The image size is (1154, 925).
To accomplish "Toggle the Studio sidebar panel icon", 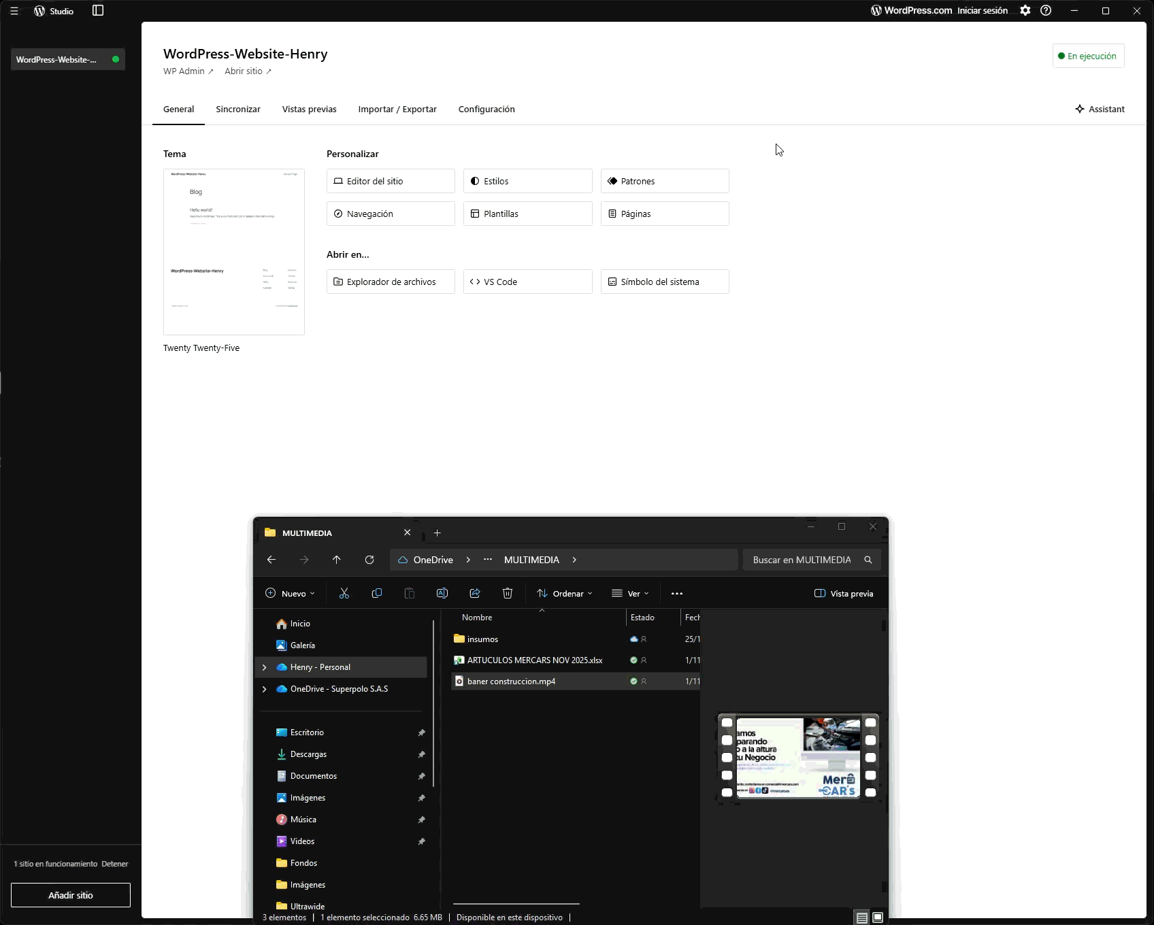I will click(98, 11).
